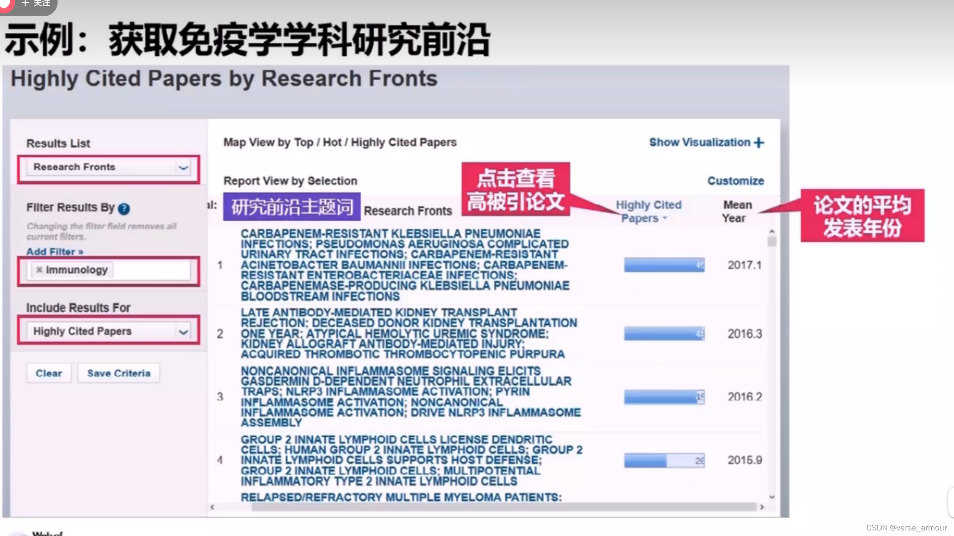Viewport: 954px width, 536px height.
Task: Click the cited papers bar in row 4
Action: (664, 460)
